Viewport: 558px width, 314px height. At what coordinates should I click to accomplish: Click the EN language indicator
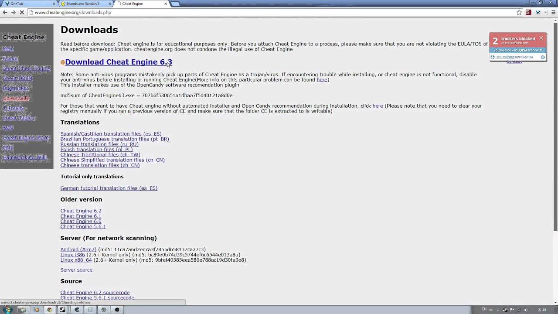tap(484, 310)
